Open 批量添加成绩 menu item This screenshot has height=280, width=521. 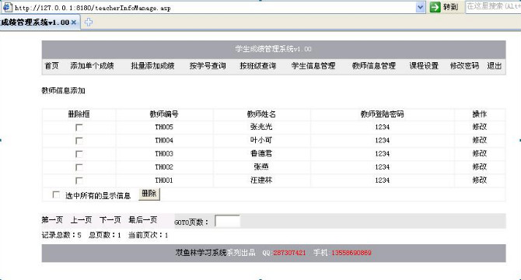point(152,66)
